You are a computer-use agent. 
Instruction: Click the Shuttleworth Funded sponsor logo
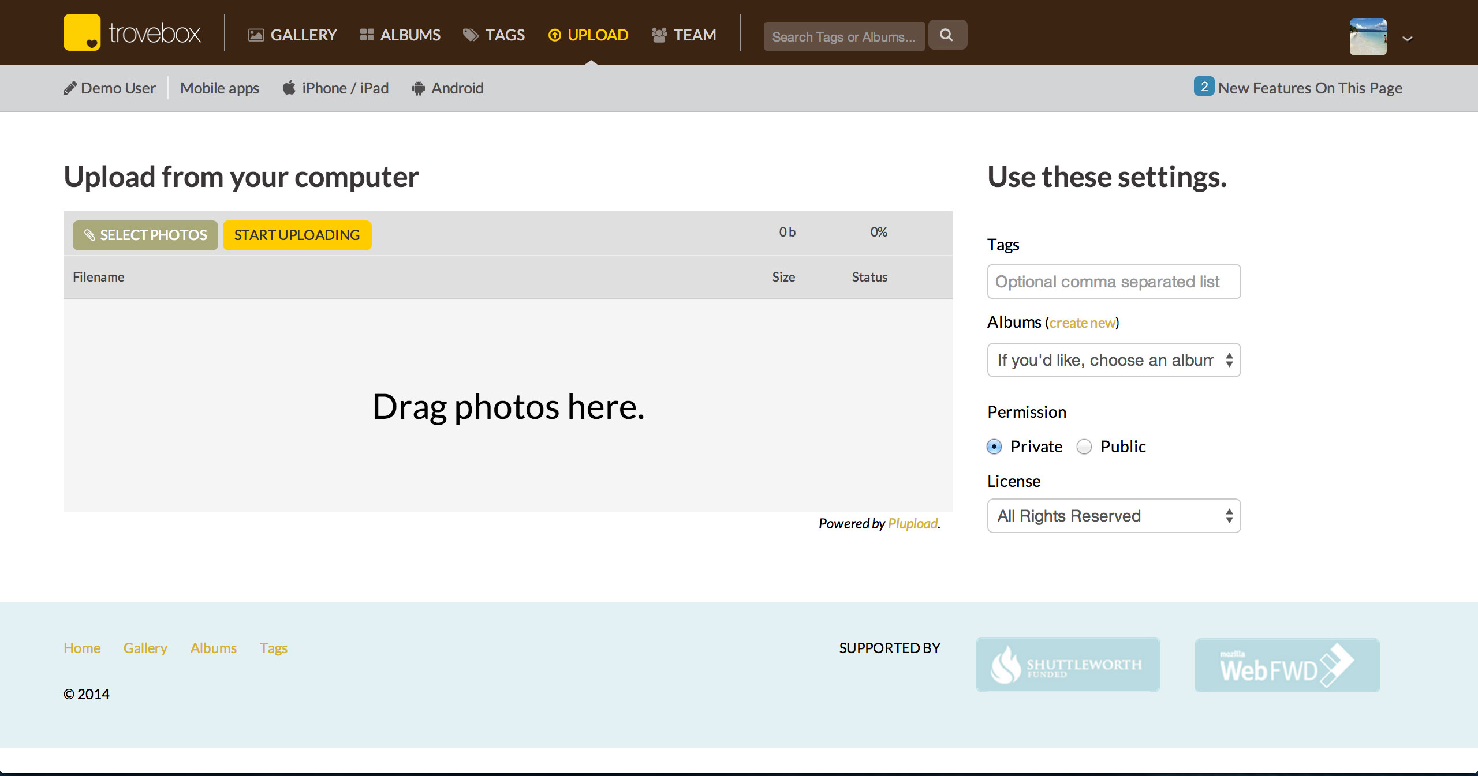click(x=1068, y=665)
